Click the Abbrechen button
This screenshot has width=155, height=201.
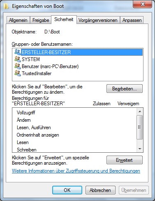click(100, 190)
